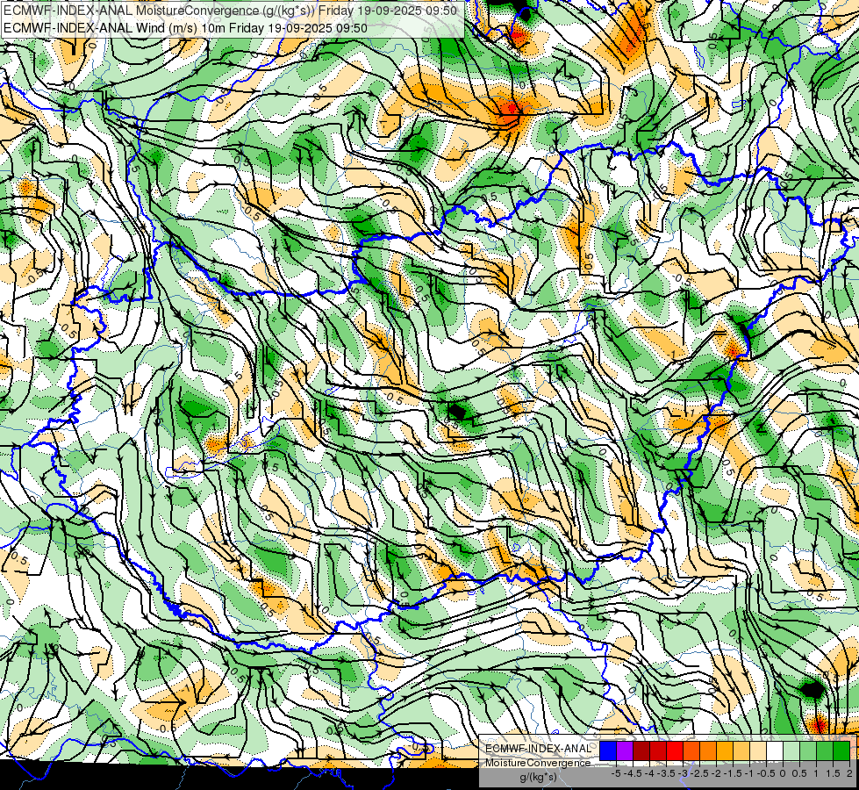Click the orange swatch between -2.5 and -2

coord(708,750)
